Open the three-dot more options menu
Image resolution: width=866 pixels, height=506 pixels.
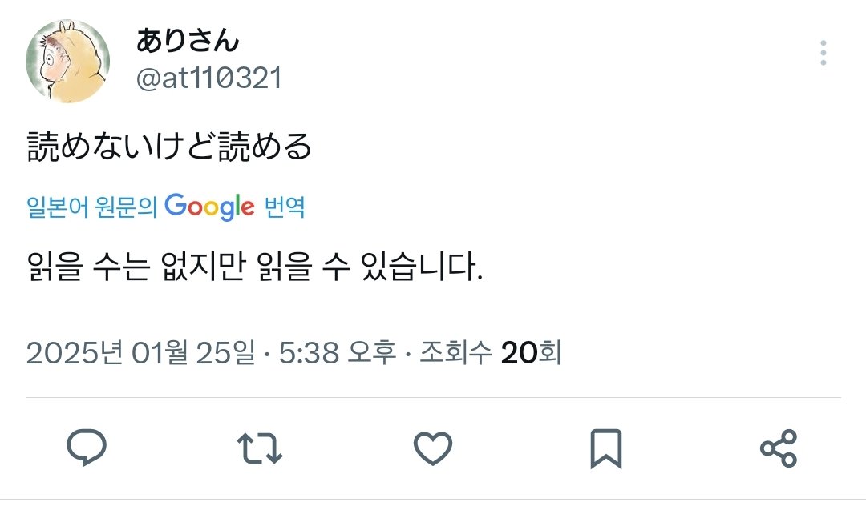[823, 53]
